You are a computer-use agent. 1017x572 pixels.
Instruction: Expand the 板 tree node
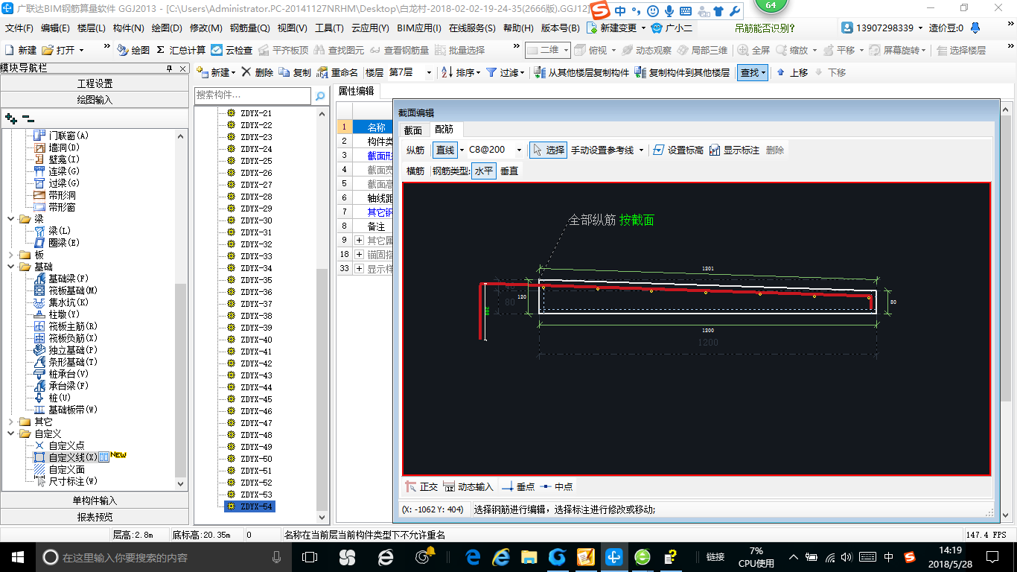coord(11,255)
